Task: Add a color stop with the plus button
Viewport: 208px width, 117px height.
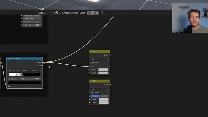Action: [x=9, y=71]
